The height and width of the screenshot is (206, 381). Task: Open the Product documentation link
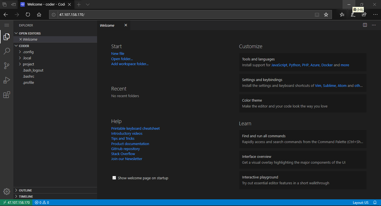click(x=130, y=144)
